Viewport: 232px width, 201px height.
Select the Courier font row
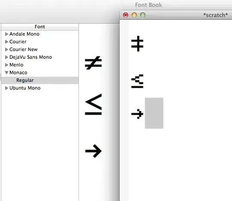tap(40, 42)
